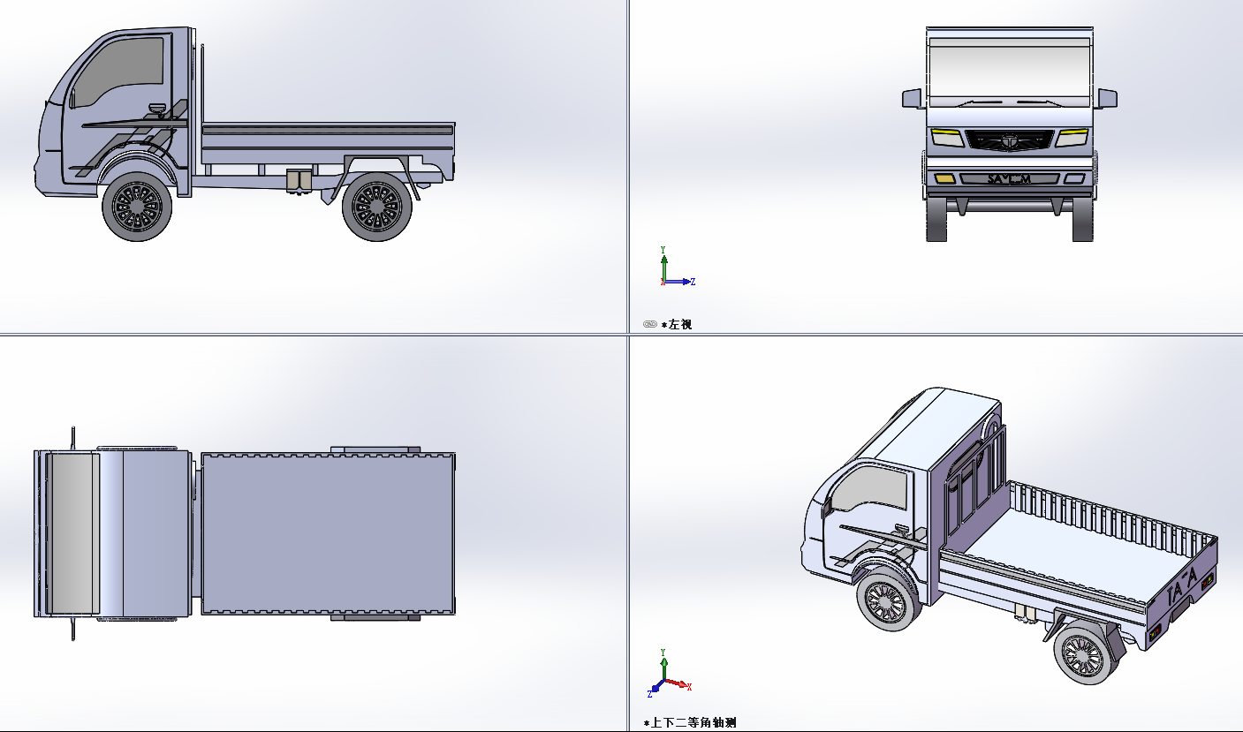The width and height of the screenshot is (1243, 732).
Task: Select the yellow headlight on the right in the front view
Action: point(1072,138)
